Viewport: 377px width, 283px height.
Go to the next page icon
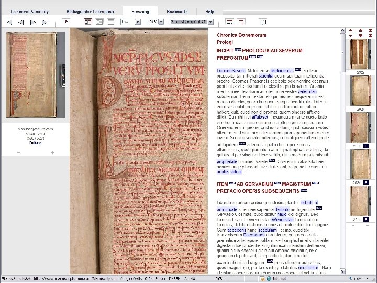point(33,22)
